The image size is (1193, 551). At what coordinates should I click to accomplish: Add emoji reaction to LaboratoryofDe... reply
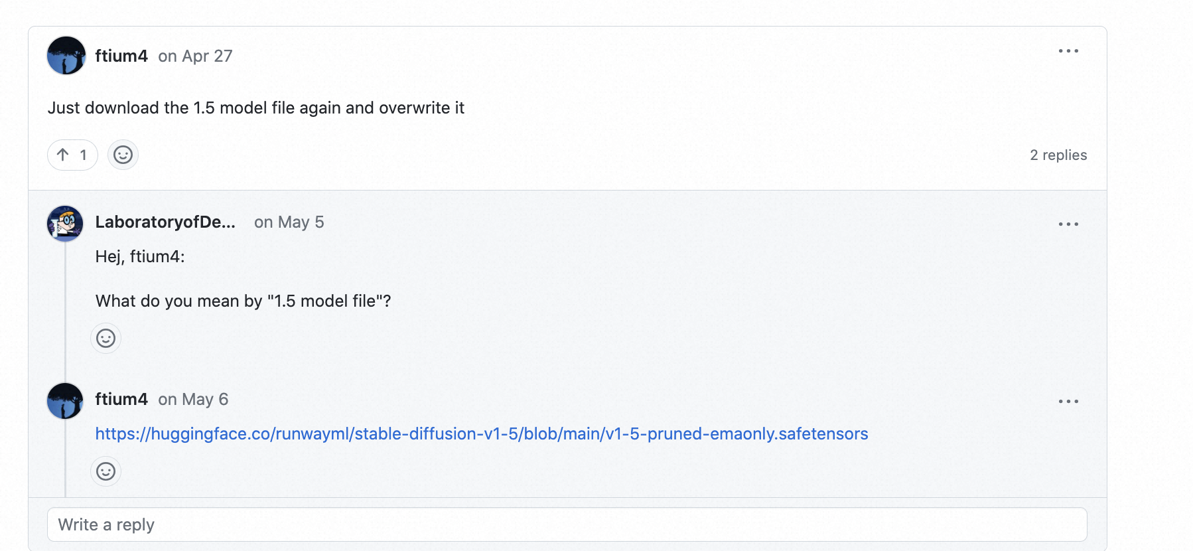pyautogui.click(x=106, y=339)
